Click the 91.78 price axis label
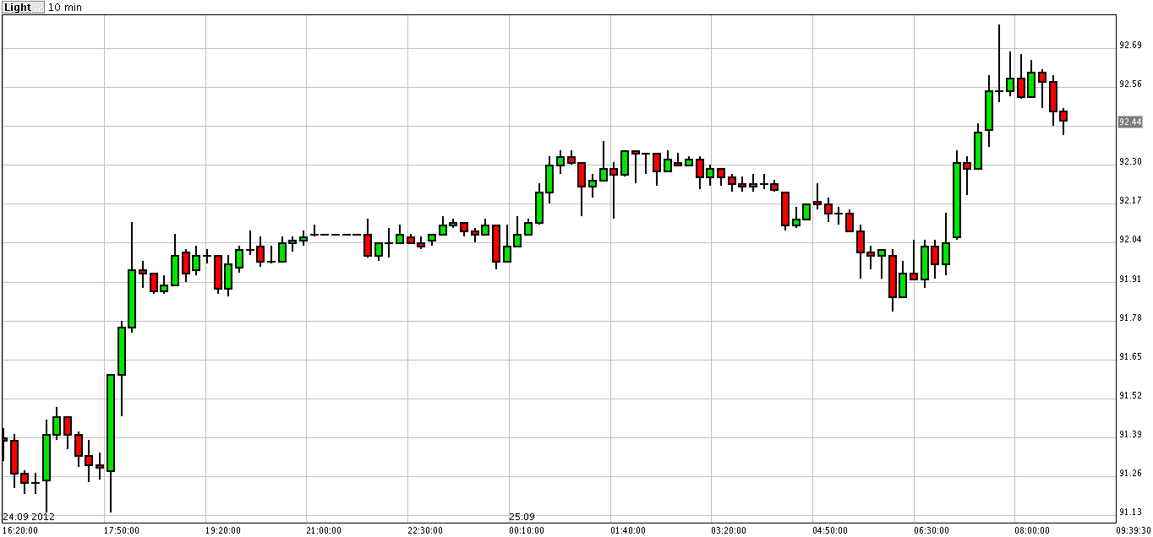 (1130, 318)
